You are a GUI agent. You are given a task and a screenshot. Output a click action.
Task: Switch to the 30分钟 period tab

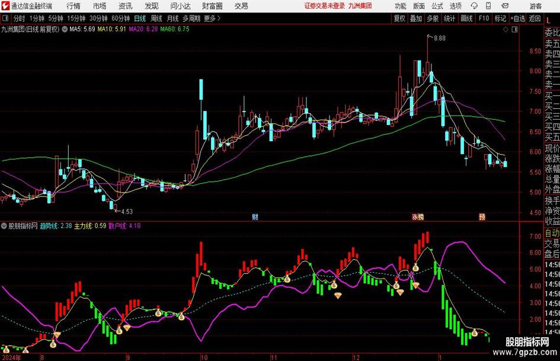(98, 18)
